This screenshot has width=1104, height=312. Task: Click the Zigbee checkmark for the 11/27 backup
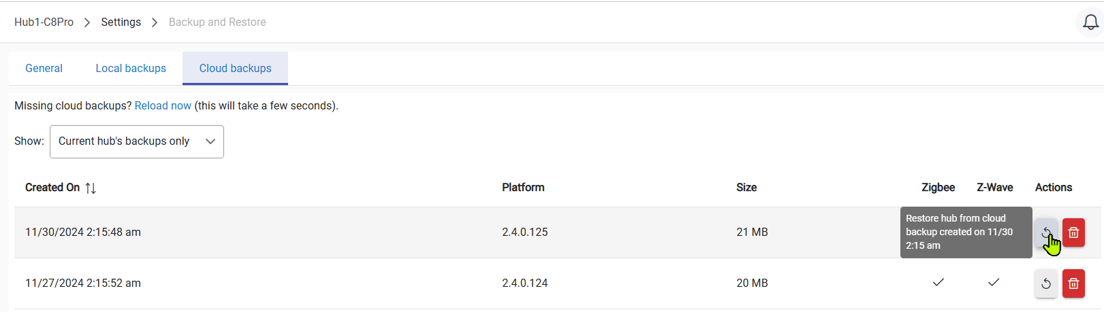point(938,282)
